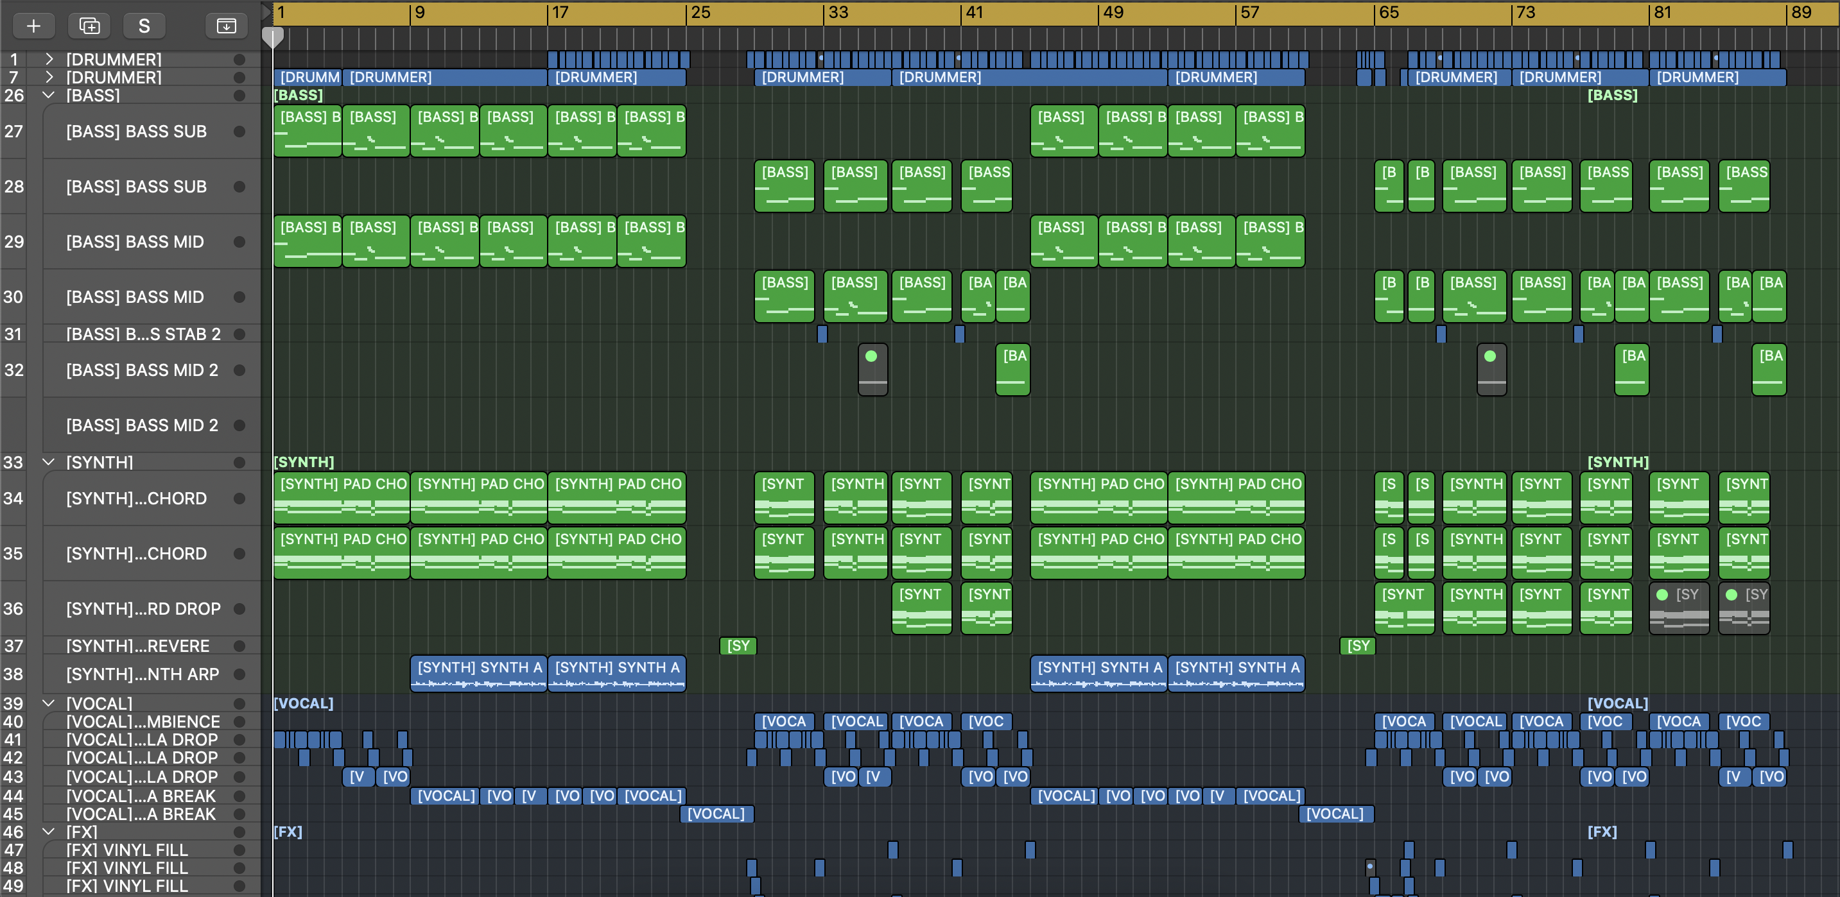
Task: Click bar 65 on the ruler
Action: (1389, 13)
